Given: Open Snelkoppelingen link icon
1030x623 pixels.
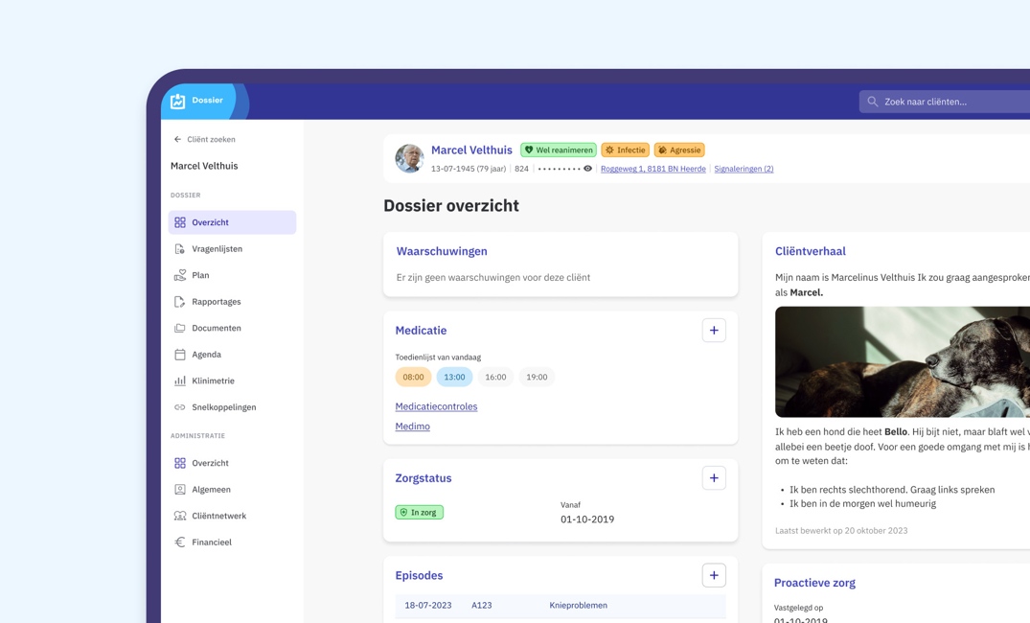Looking at the screenshot, I should point(180,407).
